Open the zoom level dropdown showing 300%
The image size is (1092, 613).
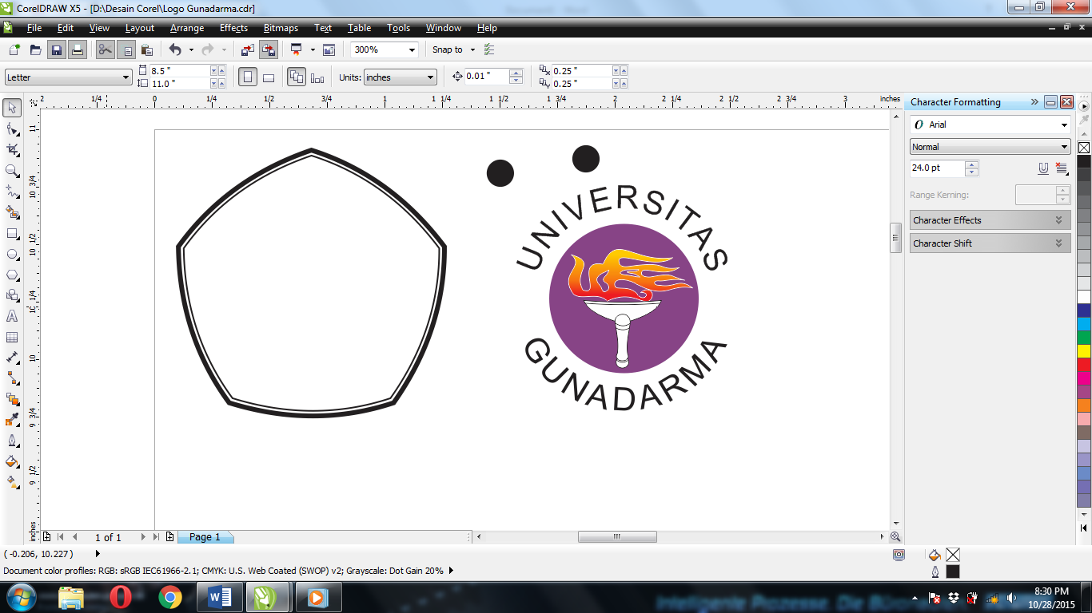tap(412, 49)
